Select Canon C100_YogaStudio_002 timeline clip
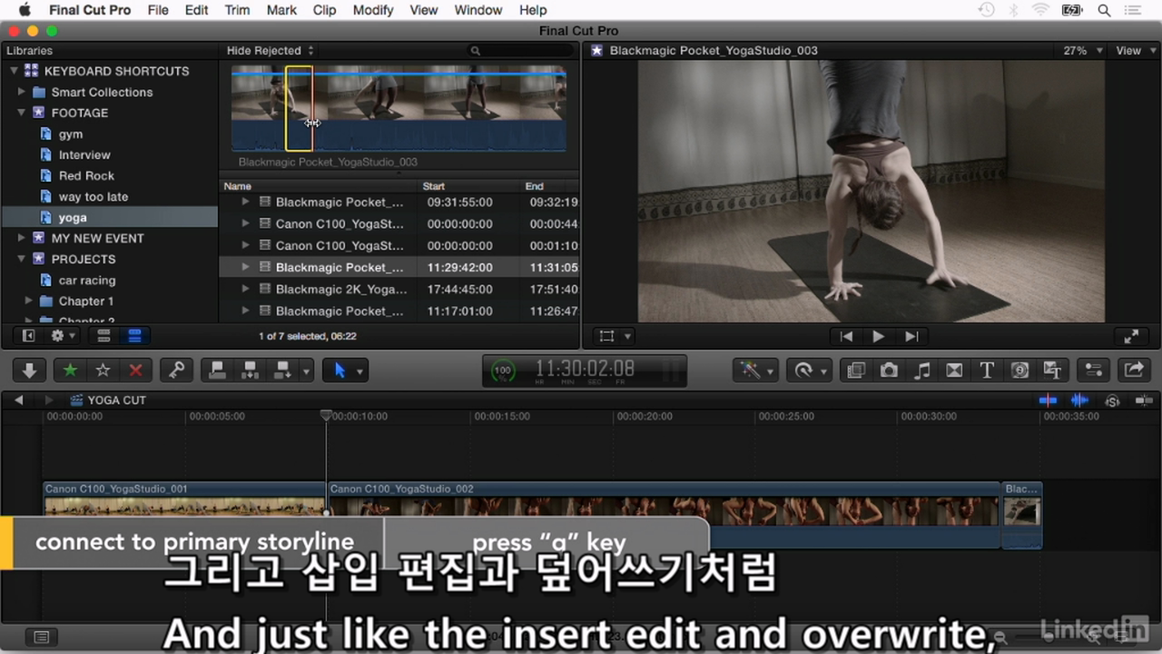 pyautogui.click(x=663, y=515)
